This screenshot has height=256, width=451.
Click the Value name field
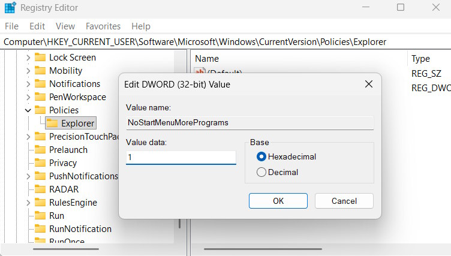click(249, 123)
